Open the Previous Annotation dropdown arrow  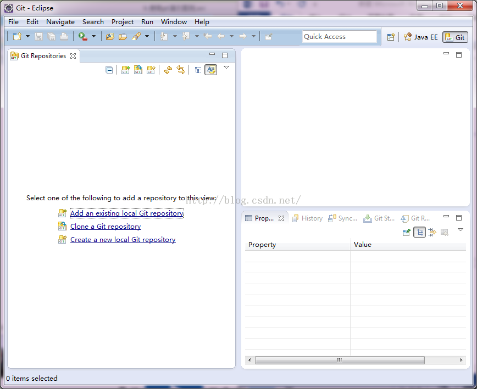(197, 36)
